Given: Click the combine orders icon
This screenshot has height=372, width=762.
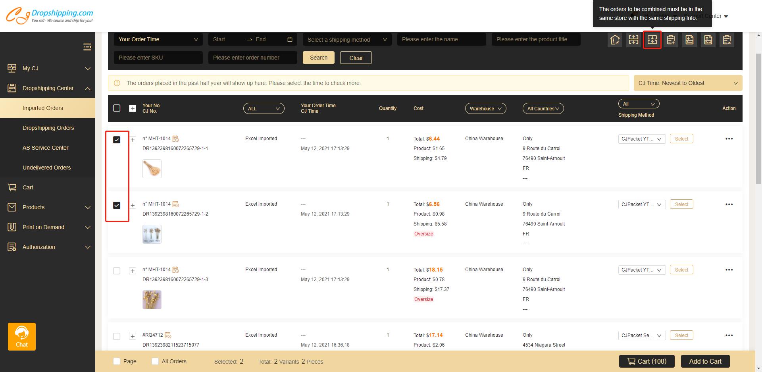Looking at the screenshot, I should (x=652, y=40).
